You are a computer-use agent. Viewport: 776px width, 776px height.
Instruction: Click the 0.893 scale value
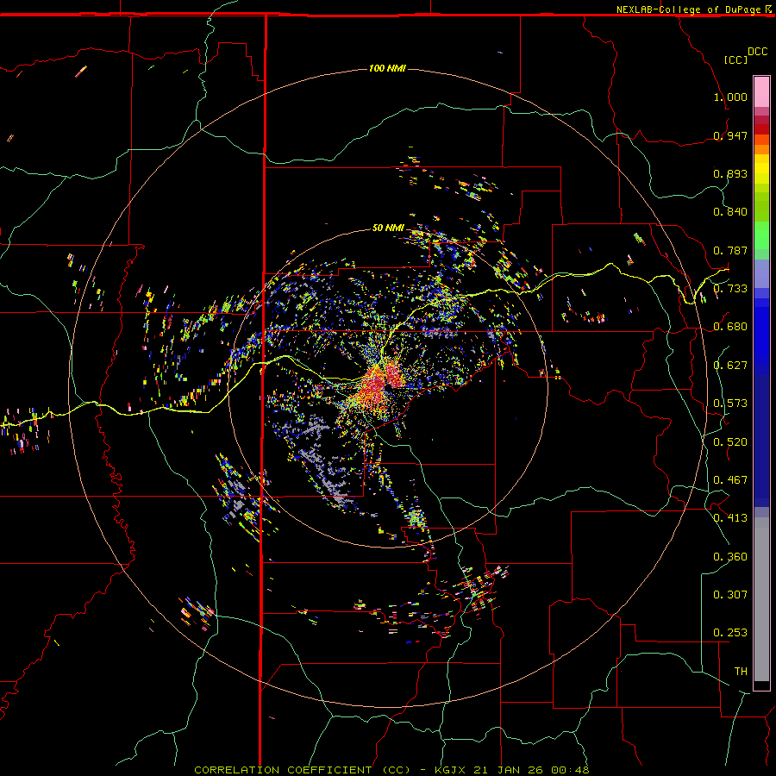[730, 173]
